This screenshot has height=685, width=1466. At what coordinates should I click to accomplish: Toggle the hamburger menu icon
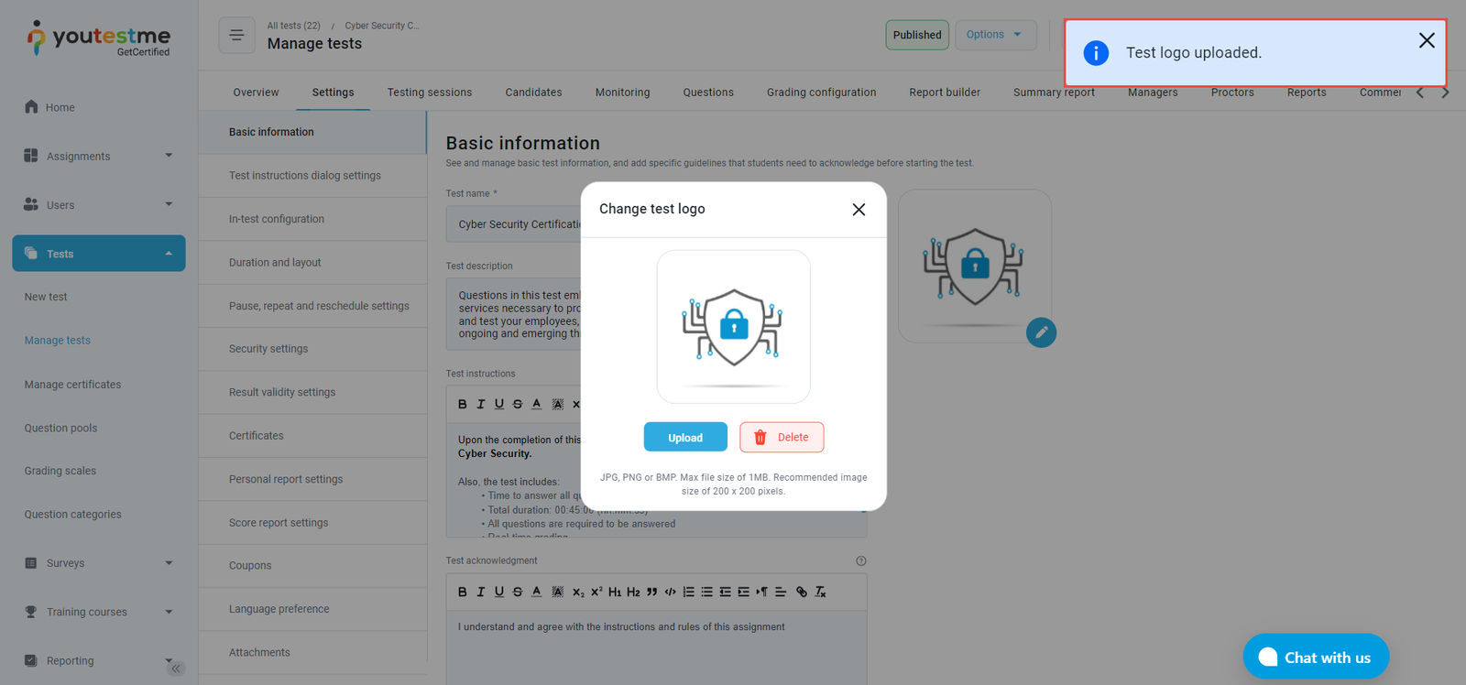(236, 36)
